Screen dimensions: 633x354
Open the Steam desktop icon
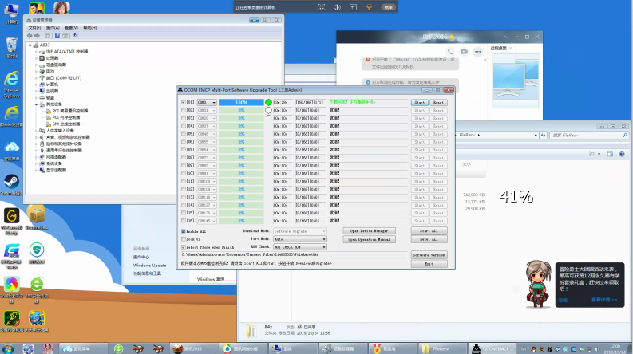pyautogui.click(x=11, y=185)
